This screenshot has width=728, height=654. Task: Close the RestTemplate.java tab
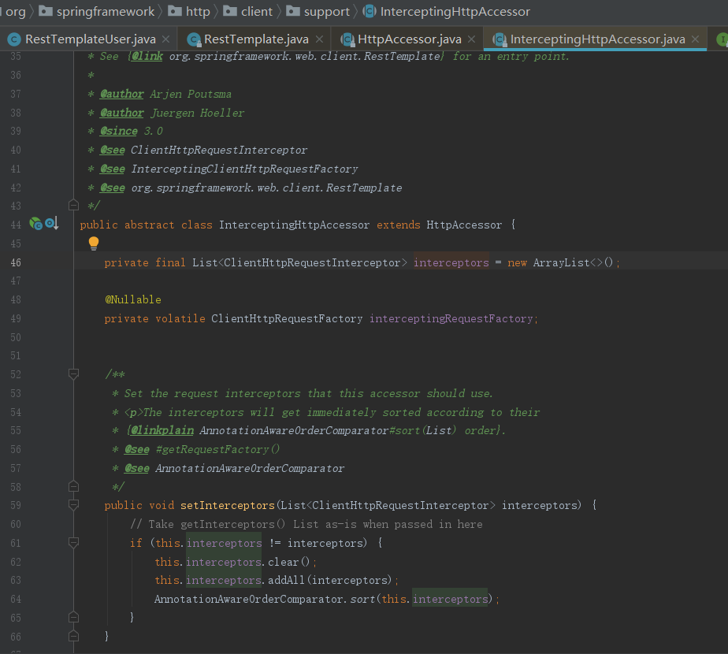(319, 39)
